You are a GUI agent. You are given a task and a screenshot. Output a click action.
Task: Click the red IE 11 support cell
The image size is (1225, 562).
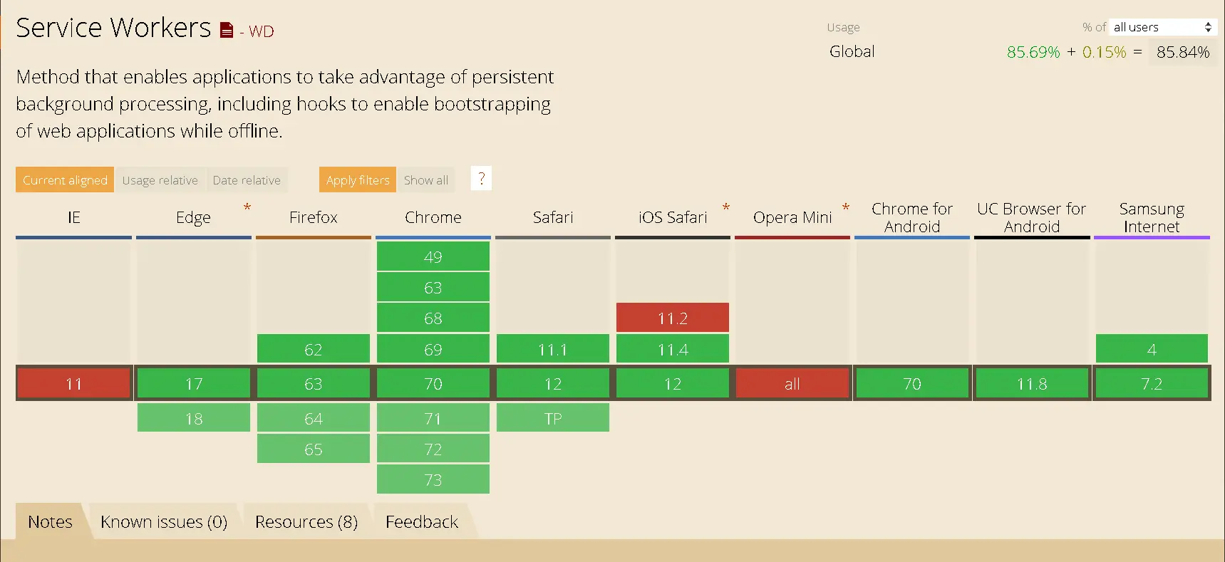pyautogui.click(x=74, y=384)
